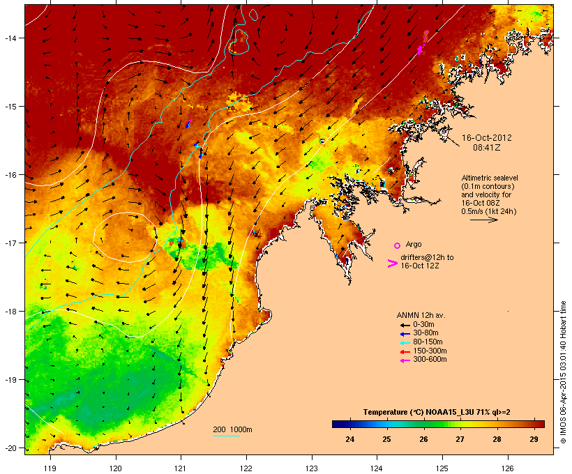Screen dimensions: 572x474
Task: Click the longitude axis label 121
Action: click(181, 468)
